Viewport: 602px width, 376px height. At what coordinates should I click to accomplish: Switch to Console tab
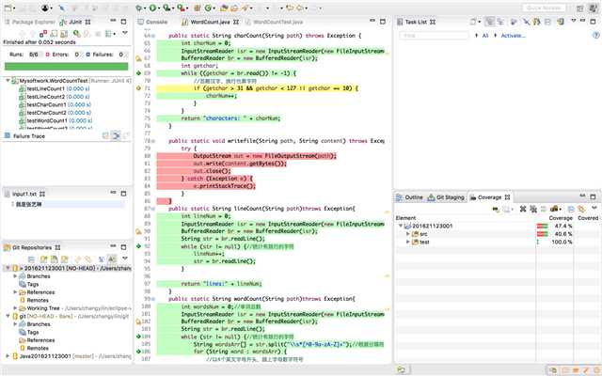[152, 22]
